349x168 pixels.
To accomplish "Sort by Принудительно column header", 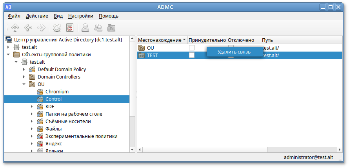I will (207, 40).
